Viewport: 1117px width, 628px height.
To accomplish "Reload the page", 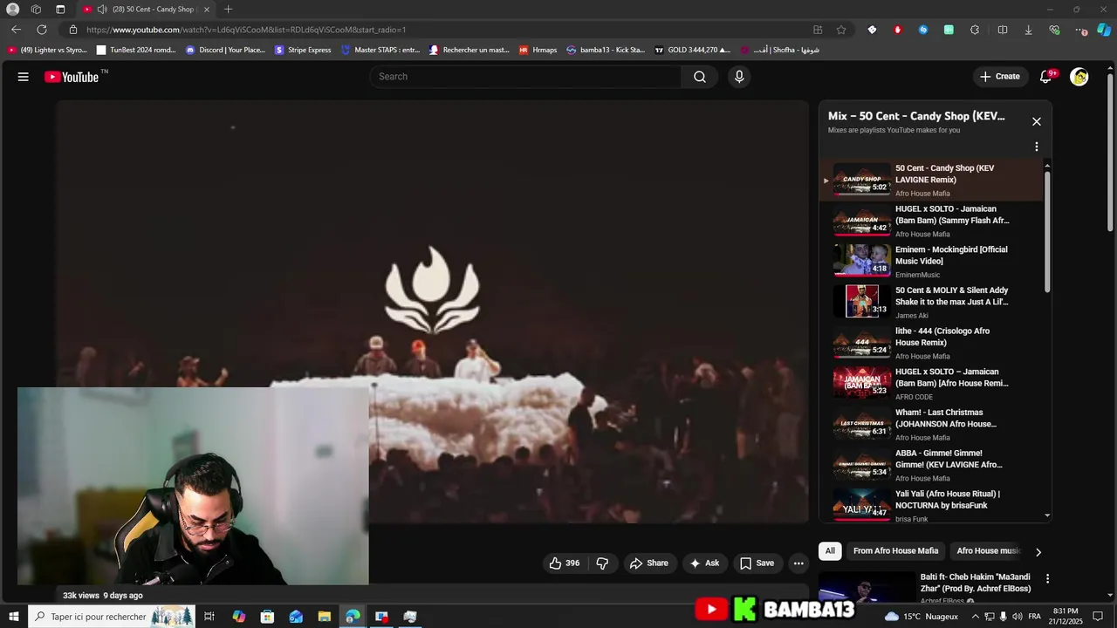I will (x=41, y=30).
